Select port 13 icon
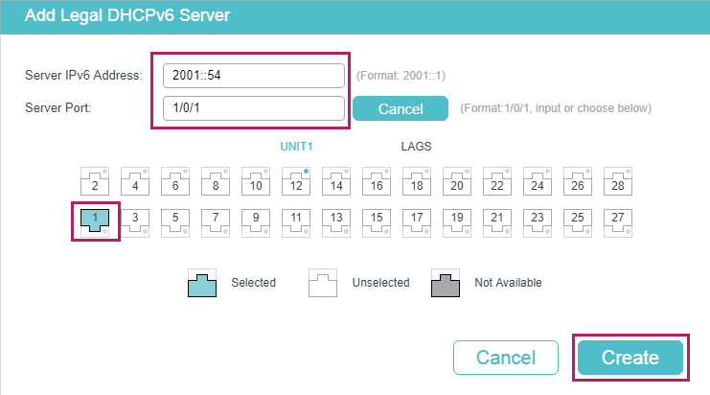 tap(336, 222)
